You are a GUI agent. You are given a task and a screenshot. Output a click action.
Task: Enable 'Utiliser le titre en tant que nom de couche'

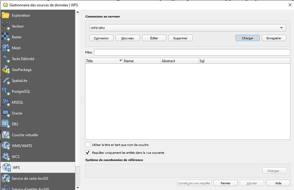(x=88, y=145)
